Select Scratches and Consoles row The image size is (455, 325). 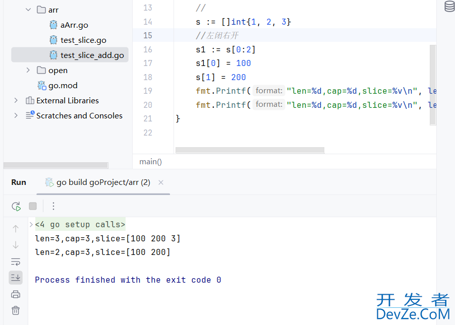coord(79,116)
